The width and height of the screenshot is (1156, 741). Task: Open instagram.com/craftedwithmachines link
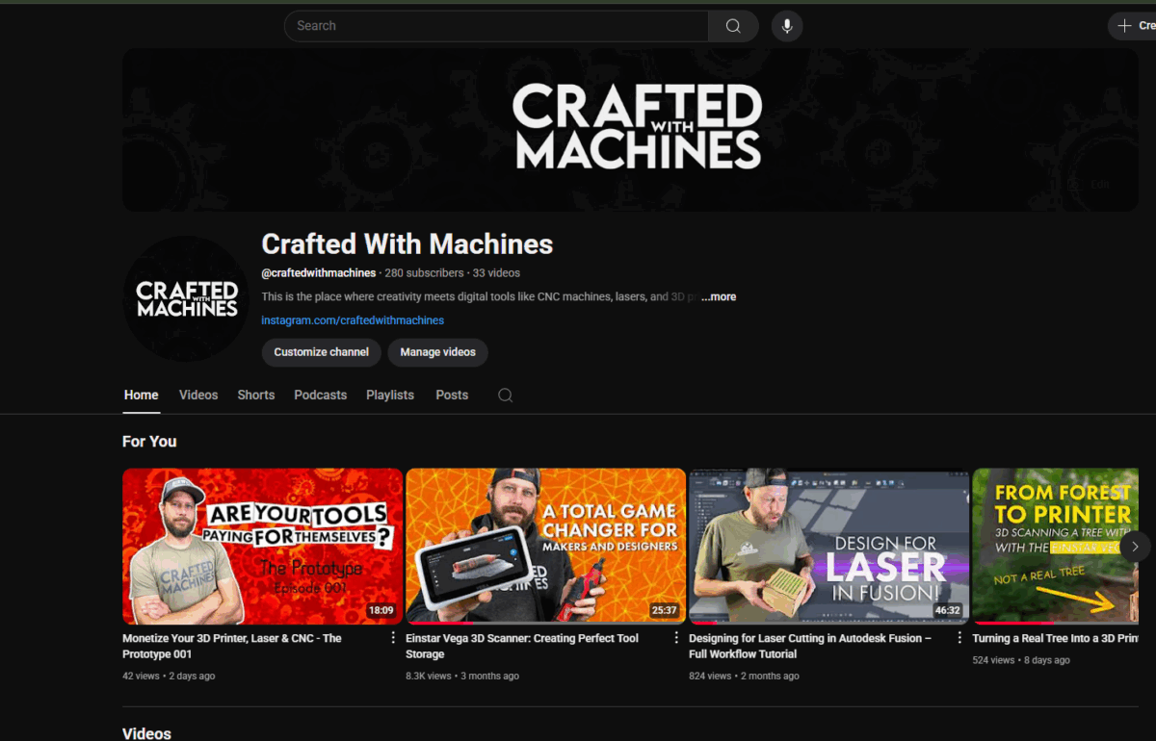point(353,320)
